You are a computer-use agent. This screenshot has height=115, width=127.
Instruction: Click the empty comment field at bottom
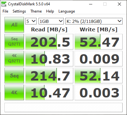point(63,107)
